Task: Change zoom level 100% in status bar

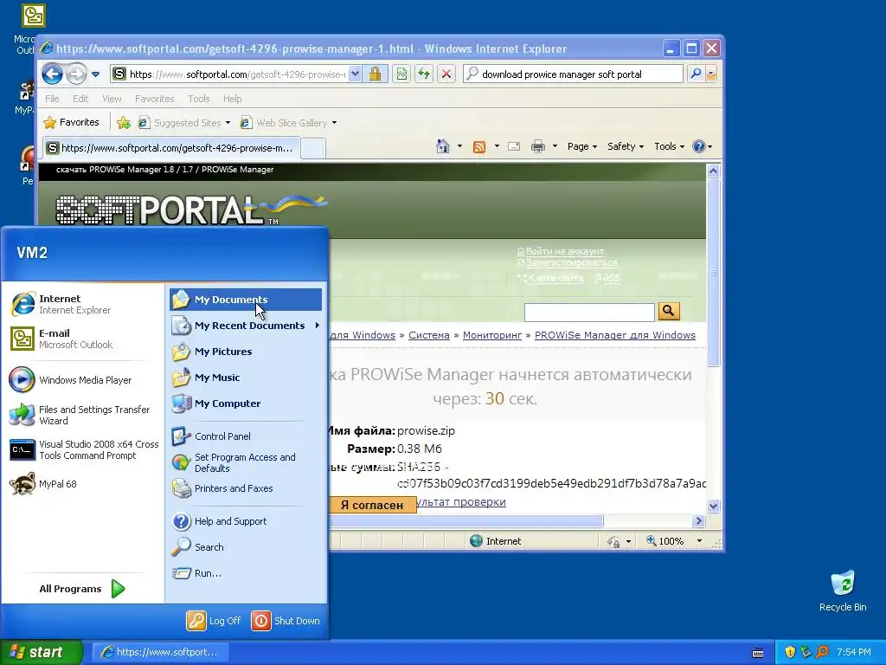Action: 673,541
